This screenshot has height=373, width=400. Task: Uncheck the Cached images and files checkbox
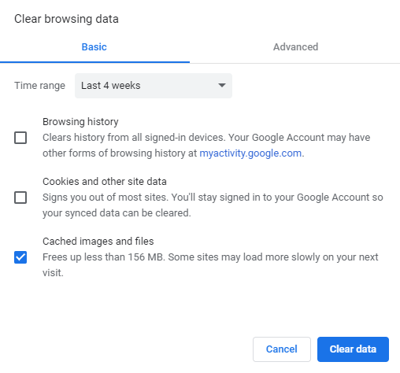coord(20,257)
